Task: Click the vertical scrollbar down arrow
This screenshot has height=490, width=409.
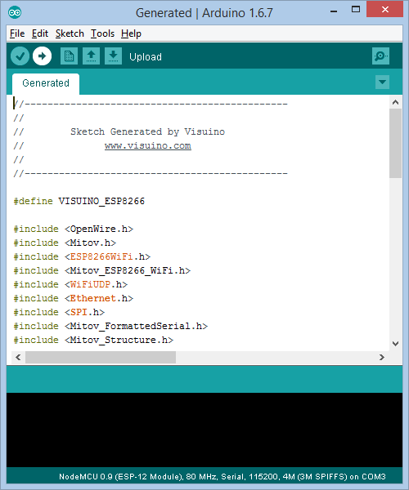Action: point(396,344)
